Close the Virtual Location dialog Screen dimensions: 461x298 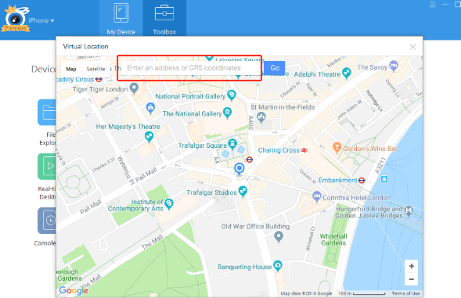pos(412,47)
